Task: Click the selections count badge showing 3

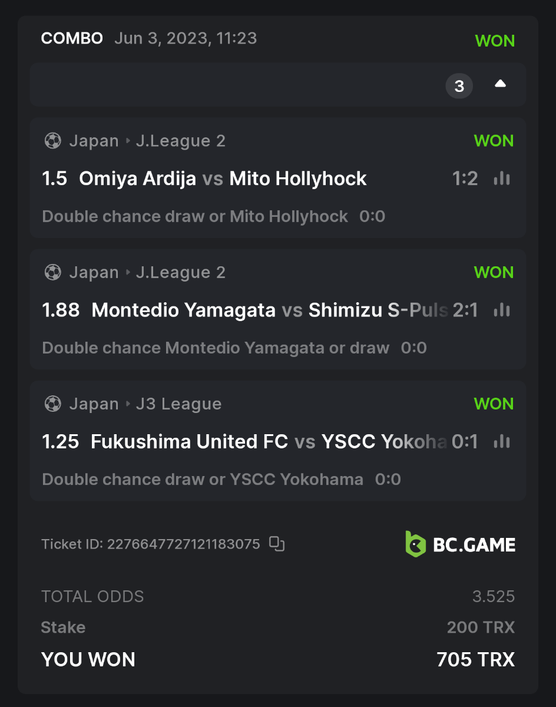Action: [459, 87]
